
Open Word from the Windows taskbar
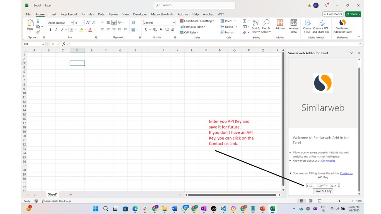[x=174, y=209]
